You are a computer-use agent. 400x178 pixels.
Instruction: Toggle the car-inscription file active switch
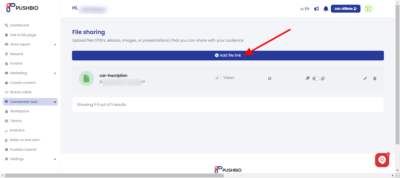point(316,78)
